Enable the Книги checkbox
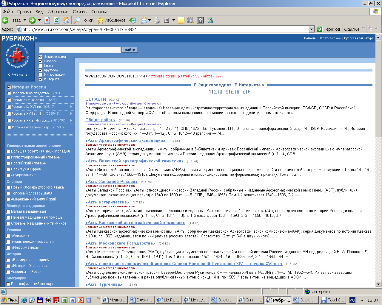The image size is (382, 305). point(41,66)
